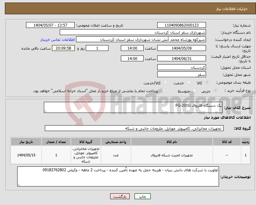
Task: Click the استان محل تحویل label
Action: 236,67
